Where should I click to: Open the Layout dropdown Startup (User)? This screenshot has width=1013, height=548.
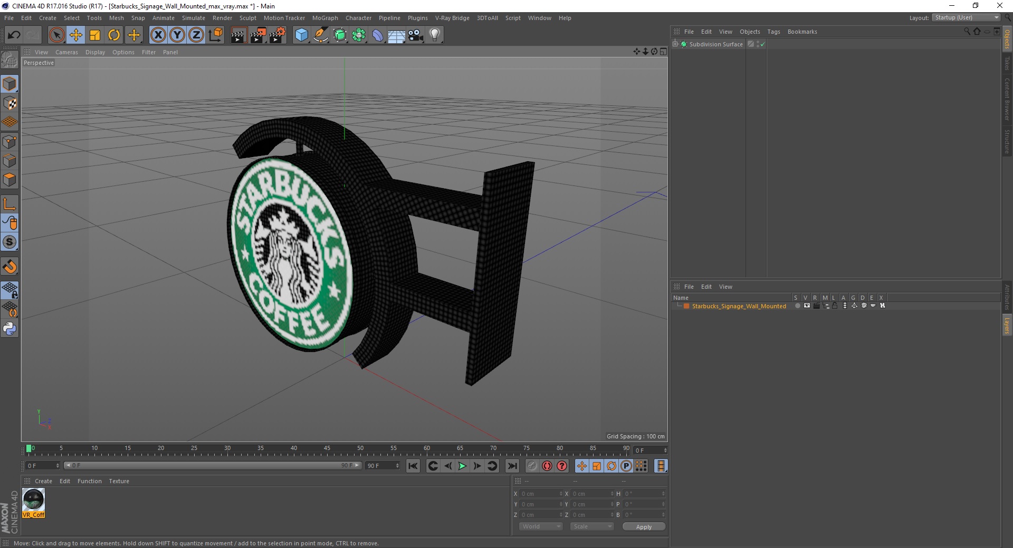(x=967, y=18)
